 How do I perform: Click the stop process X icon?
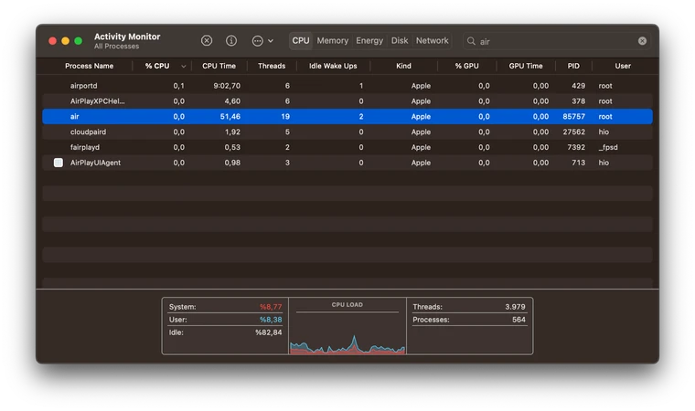tap(207, 41)
